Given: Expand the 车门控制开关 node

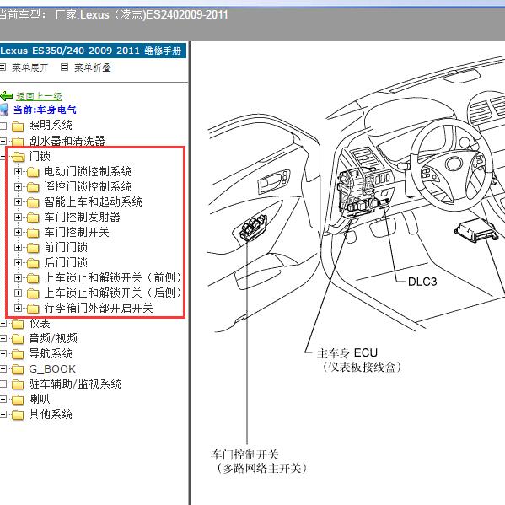Looking at the screenshot, I should tap(18, 232).
